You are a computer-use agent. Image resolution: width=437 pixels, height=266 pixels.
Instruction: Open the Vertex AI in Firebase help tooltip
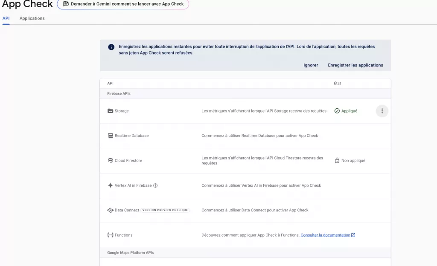coord(155,185)
